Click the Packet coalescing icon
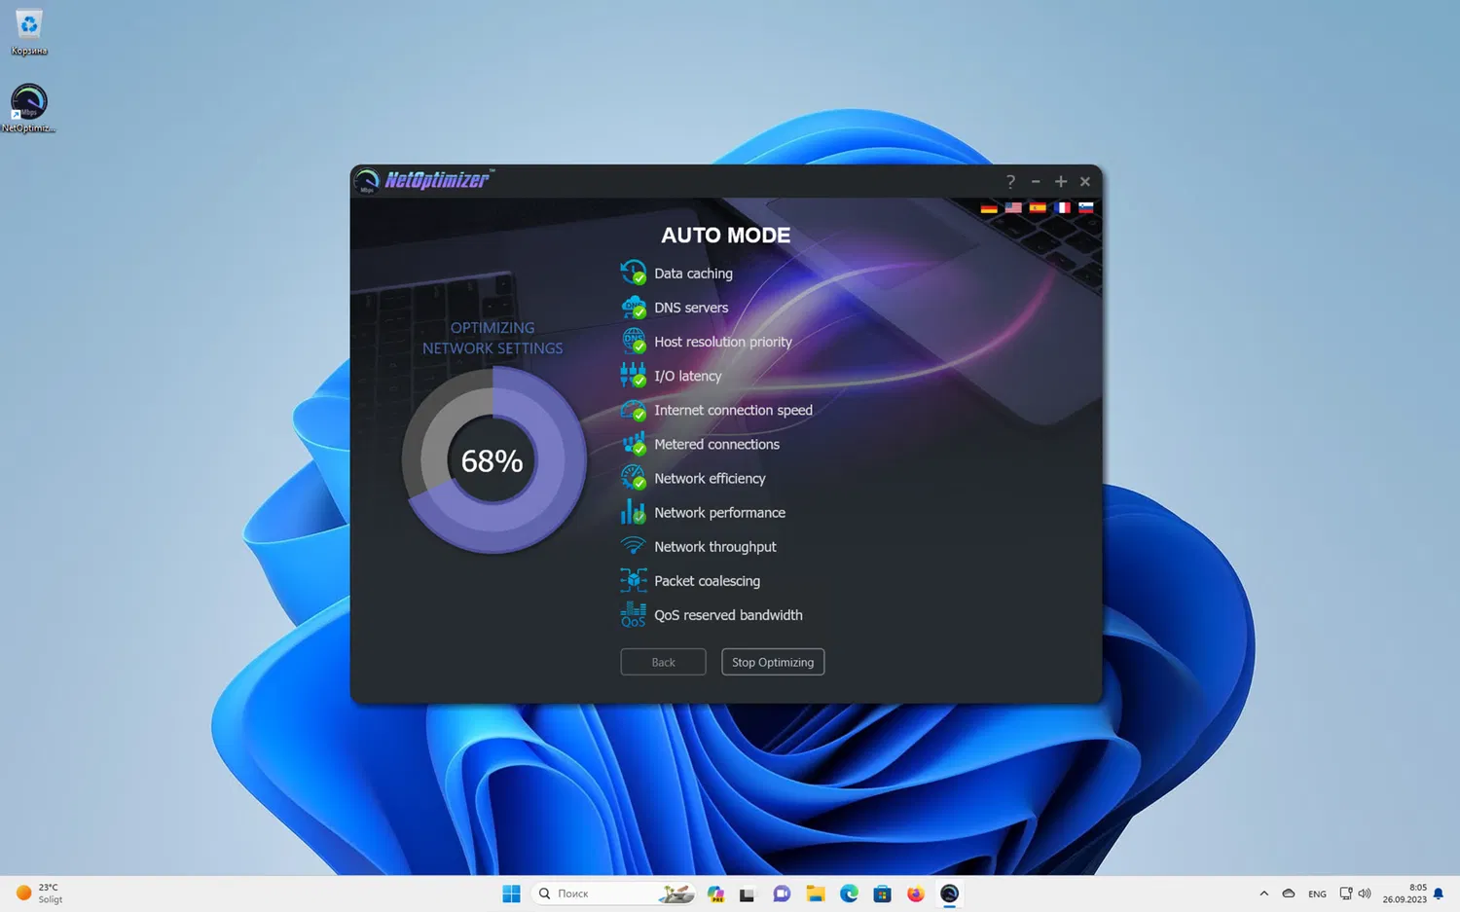1460x912 pixels. click(x=633, y=580)
